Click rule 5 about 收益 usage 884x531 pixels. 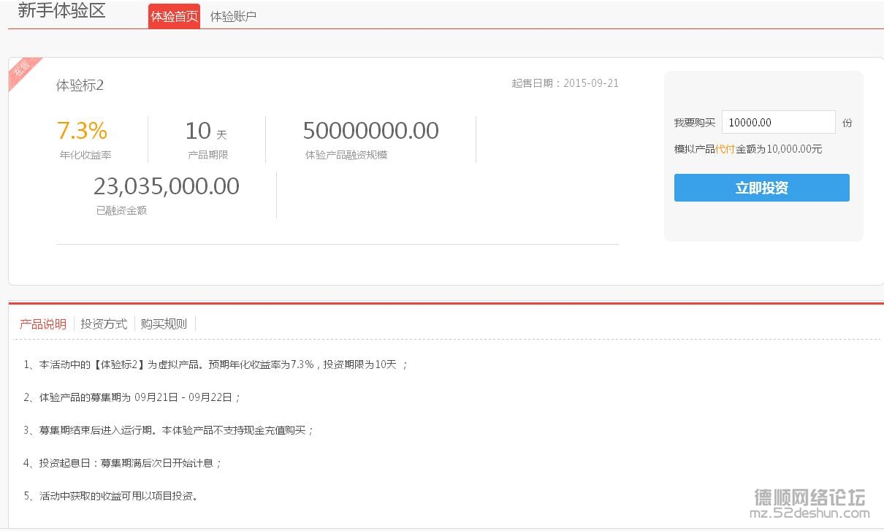pos(110,496)
